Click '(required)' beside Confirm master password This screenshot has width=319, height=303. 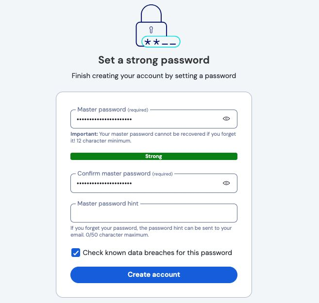point(162,174)
